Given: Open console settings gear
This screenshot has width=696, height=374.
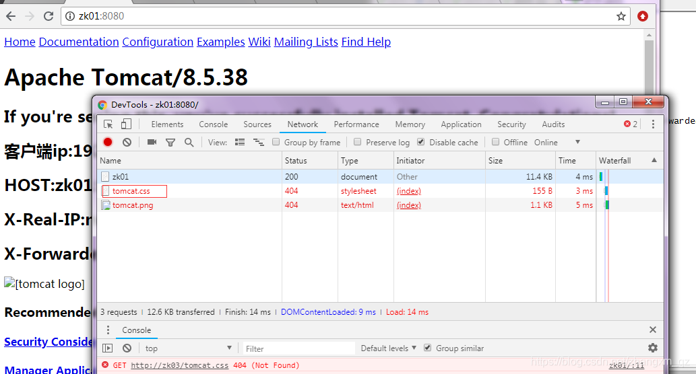Looking at the screenshot, I should pyautogui.click(x=652, y=348).
